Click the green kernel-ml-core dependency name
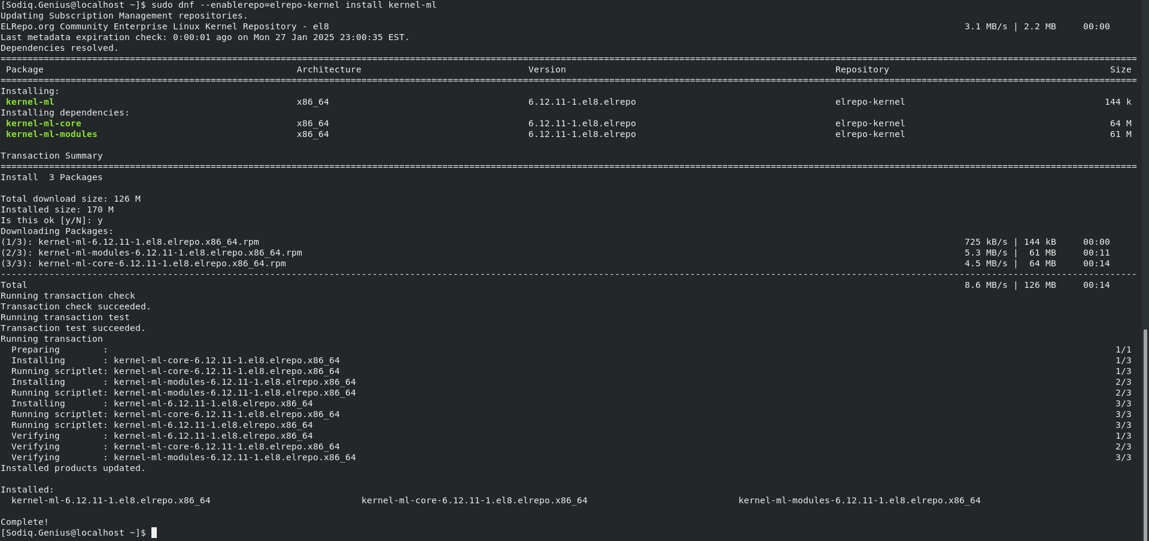This screenshot has width=1149, height=541. coord(43,123)
